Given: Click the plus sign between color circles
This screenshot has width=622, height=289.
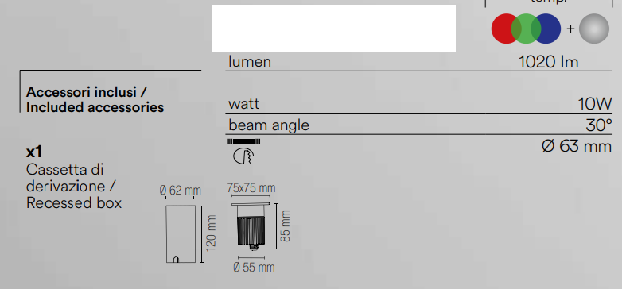Looking at the screenshot, I should click(x=570, y=29).
